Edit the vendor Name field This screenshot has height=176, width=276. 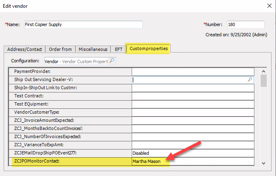[84, 24]
